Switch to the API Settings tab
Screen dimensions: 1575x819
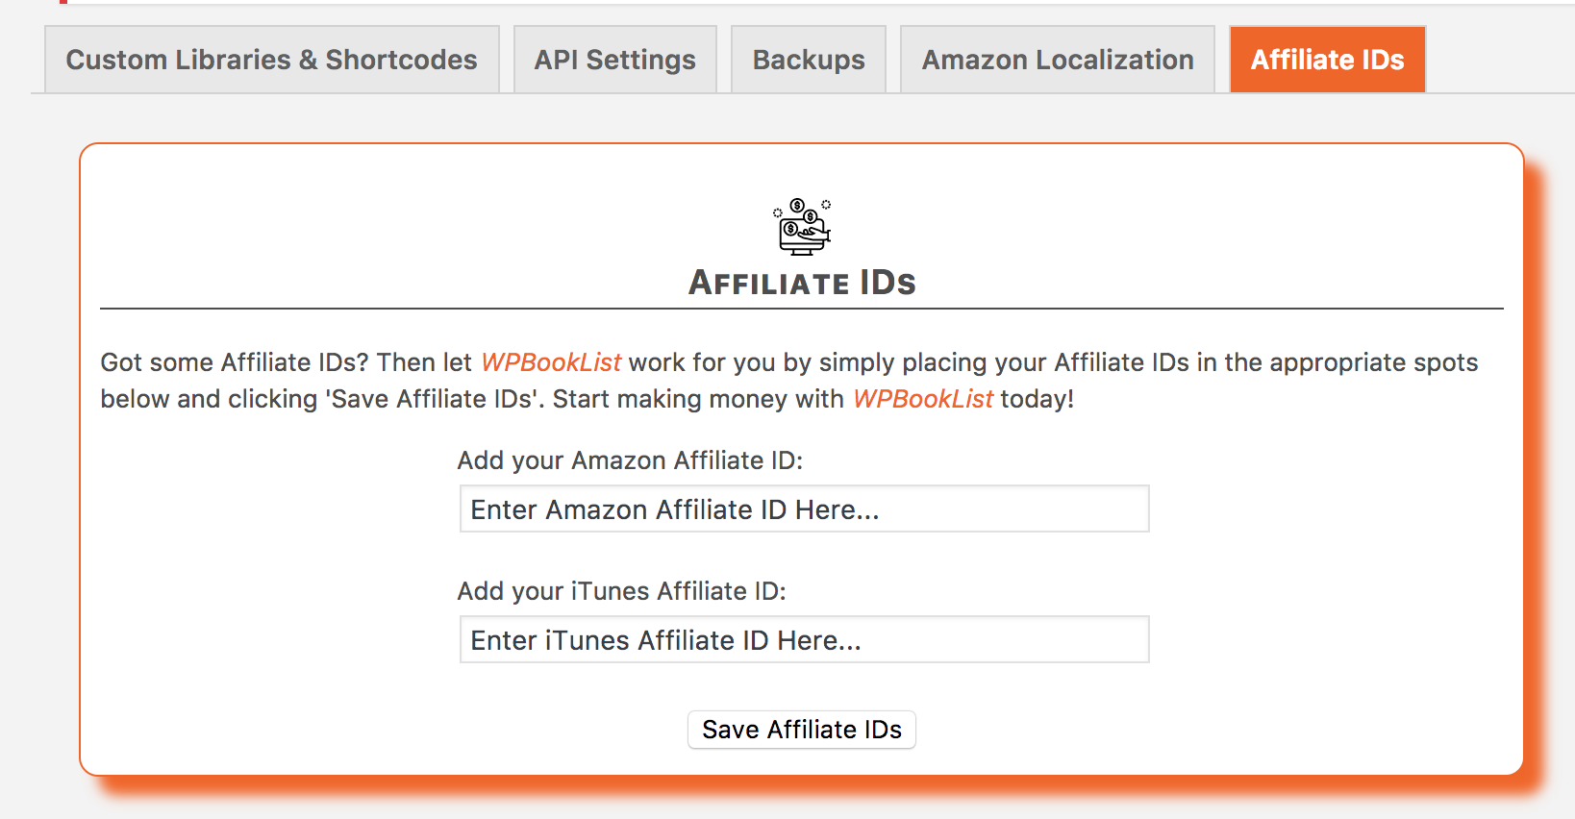pyautogui.click(x=614, y=60)
